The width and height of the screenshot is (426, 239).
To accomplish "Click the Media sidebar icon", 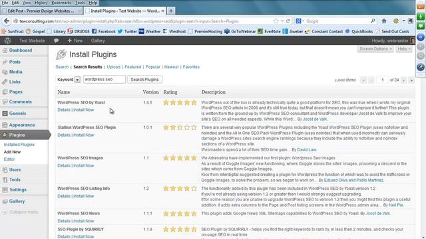I will pos(5,72).
